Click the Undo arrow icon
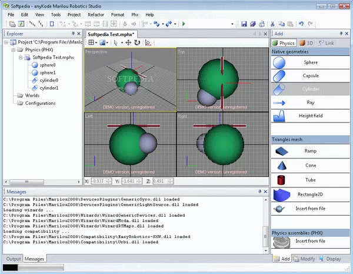Screen dimensions: 353x274 tap(301, 24)
